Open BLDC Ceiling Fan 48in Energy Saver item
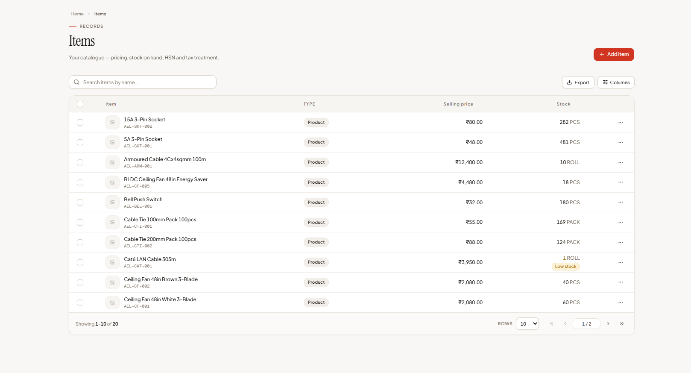Image resolution: width=691 pixels, height=373 pixels. tap(166, 179)
